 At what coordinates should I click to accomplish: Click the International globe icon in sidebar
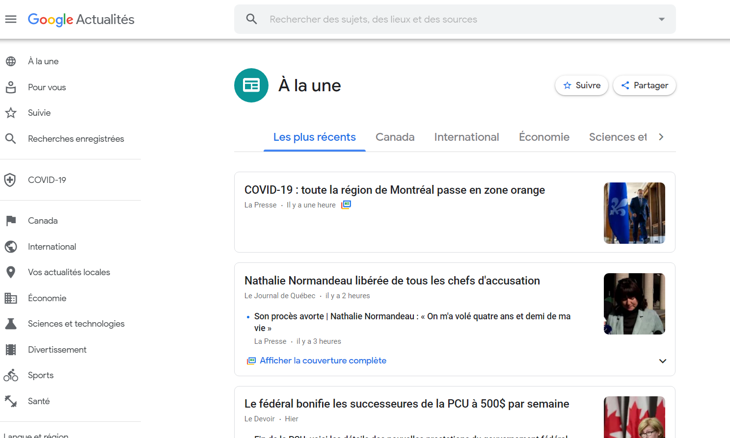[x=11, y=247]
